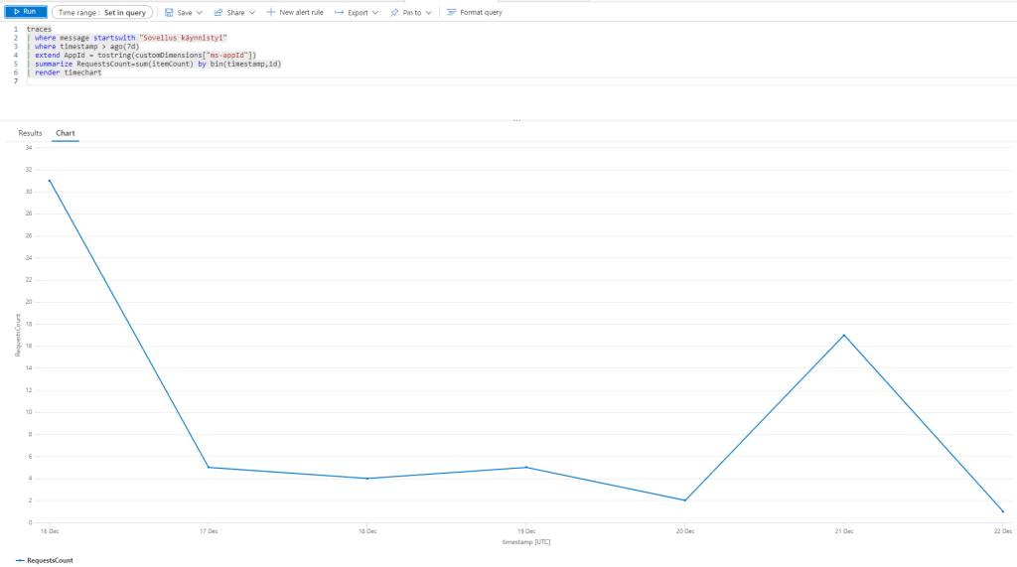Viewport: 1017px width, 567px height.
Task: Click the RequestsCount legend color line
Action: tap(20, 560)
